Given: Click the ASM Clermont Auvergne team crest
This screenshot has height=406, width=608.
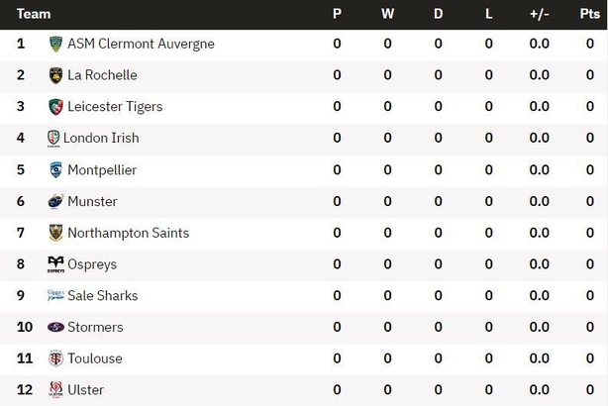Looking at the screenshot, I should pyautogui.click(x=55, y=44).
